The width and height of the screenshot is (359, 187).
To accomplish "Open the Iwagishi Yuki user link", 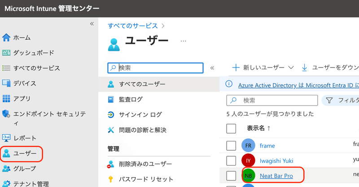I will point(276,161).
